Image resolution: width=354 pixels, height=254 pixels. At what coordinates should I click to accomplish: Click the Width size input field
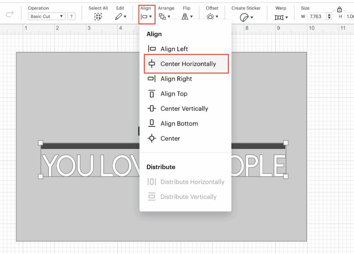(316, 16)
